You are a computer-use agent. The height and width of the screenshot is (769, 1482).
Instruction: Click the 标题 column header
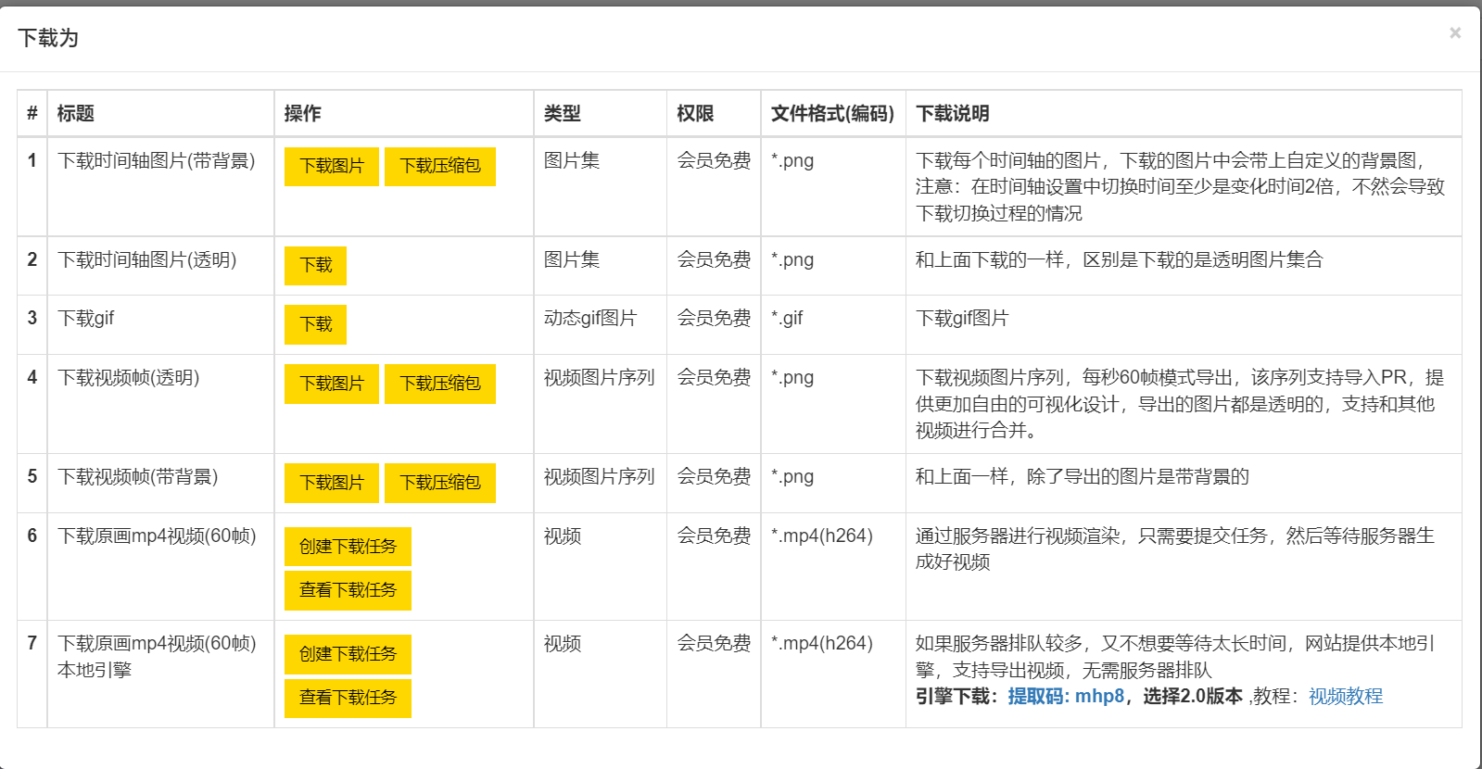(x=76, y=114)
